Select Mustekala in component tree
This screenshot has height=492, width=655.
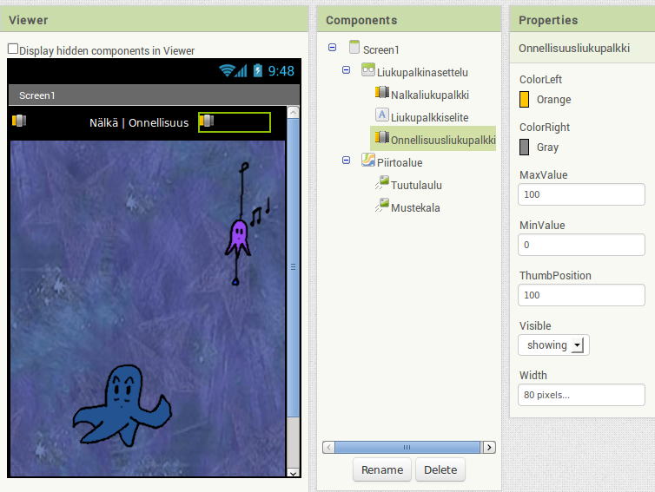tap(415, 207)
